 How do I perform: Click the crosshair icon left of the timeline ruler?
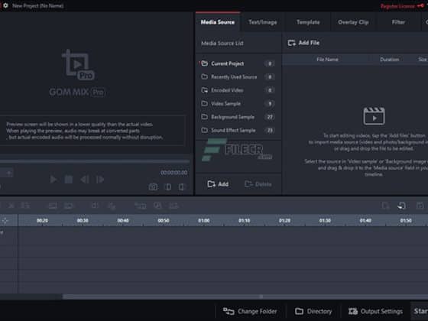5,221
